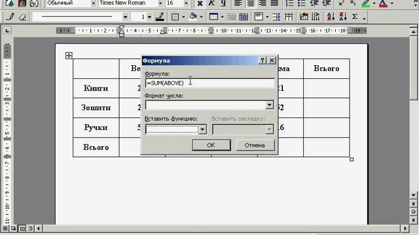The image size is (419, 235).
Task: Click the Outside Border icon
Action: (x=175, y=17)
